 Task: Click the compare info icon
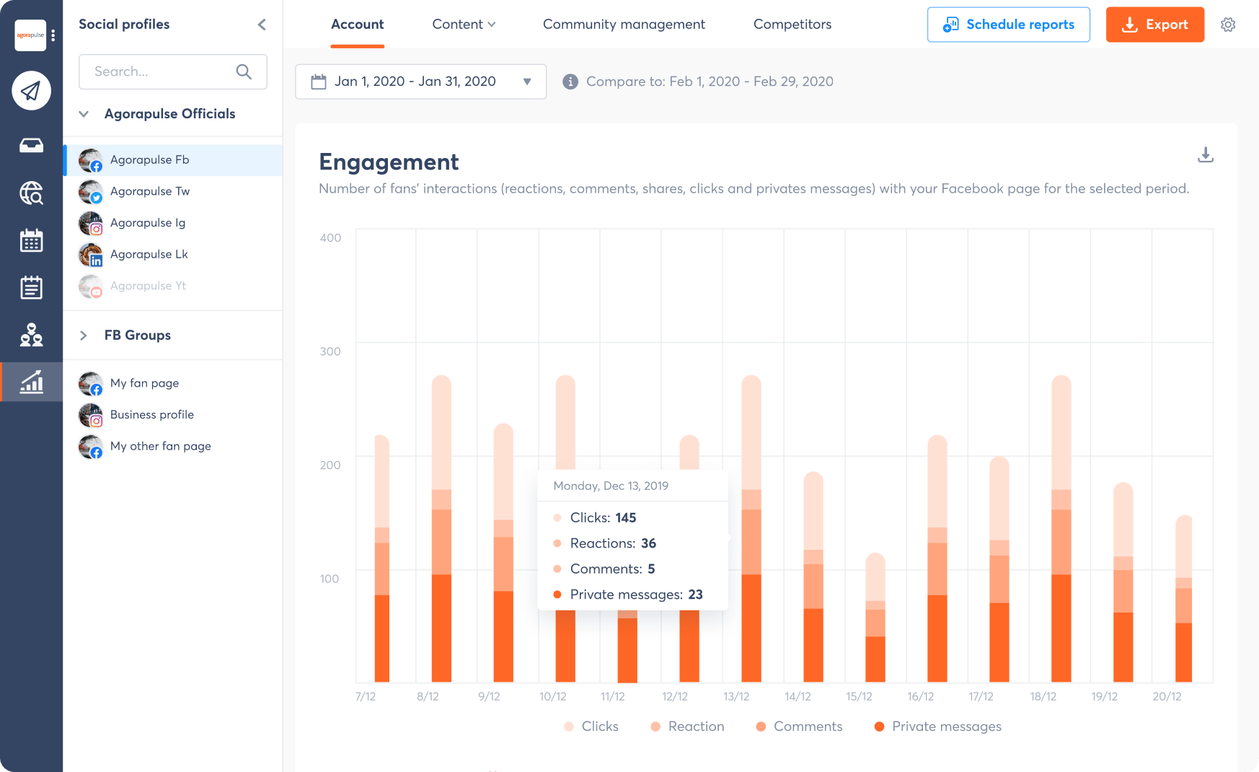[x=570, y=82]
